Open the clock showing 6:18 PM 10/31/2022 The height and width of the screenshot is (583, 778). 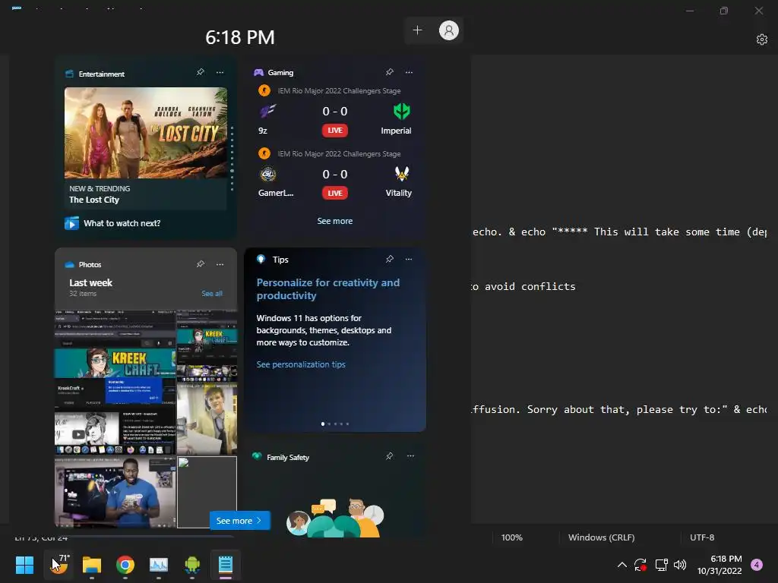[719, 565]
